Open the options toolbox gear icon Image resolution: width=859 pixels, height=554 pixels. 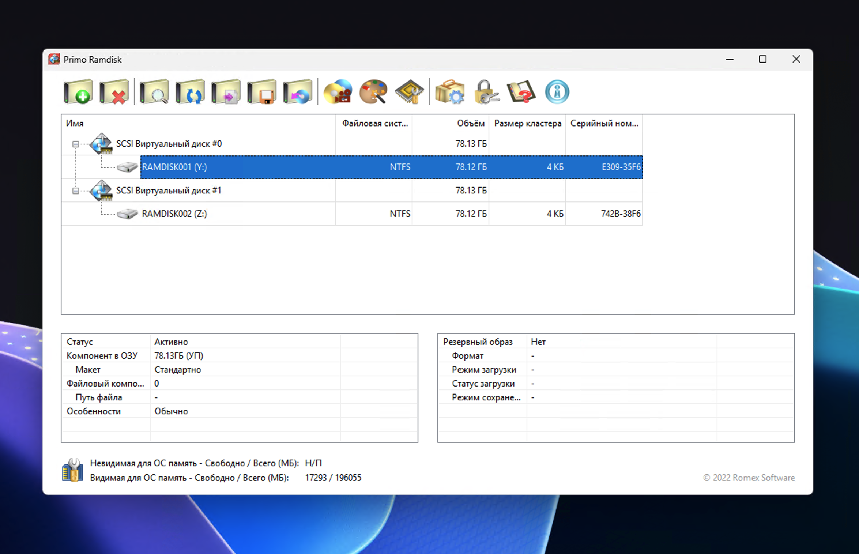coord(449,92)
